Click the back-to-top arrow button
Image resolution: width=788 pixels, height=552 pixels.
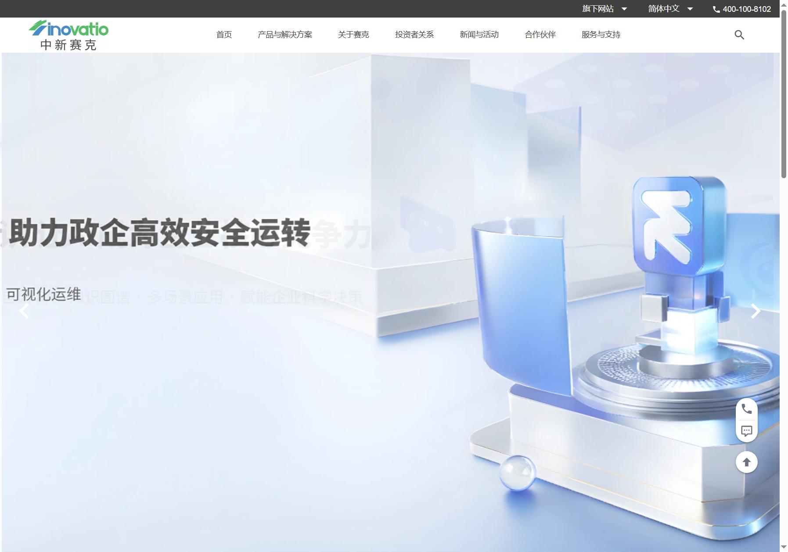(747, 462)
